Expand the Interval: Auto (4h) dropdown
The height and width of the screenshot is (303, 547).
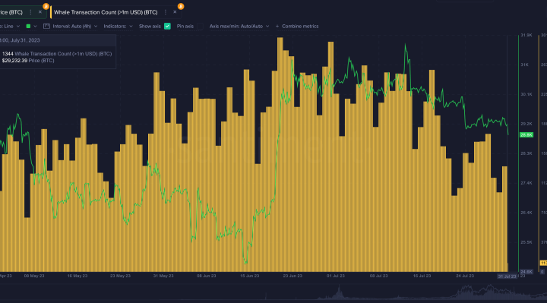pos(74,26)
